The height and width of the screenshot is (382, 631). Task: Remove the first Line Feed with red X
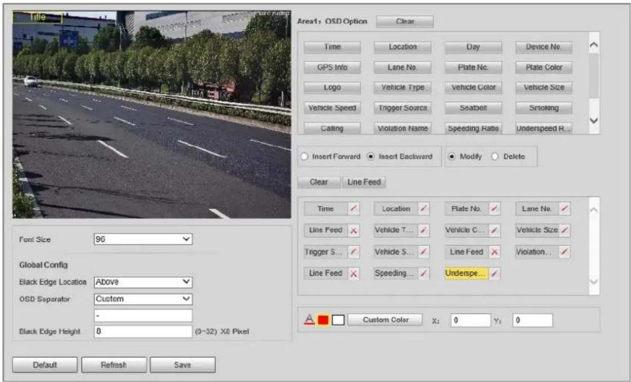coord(353,231)
